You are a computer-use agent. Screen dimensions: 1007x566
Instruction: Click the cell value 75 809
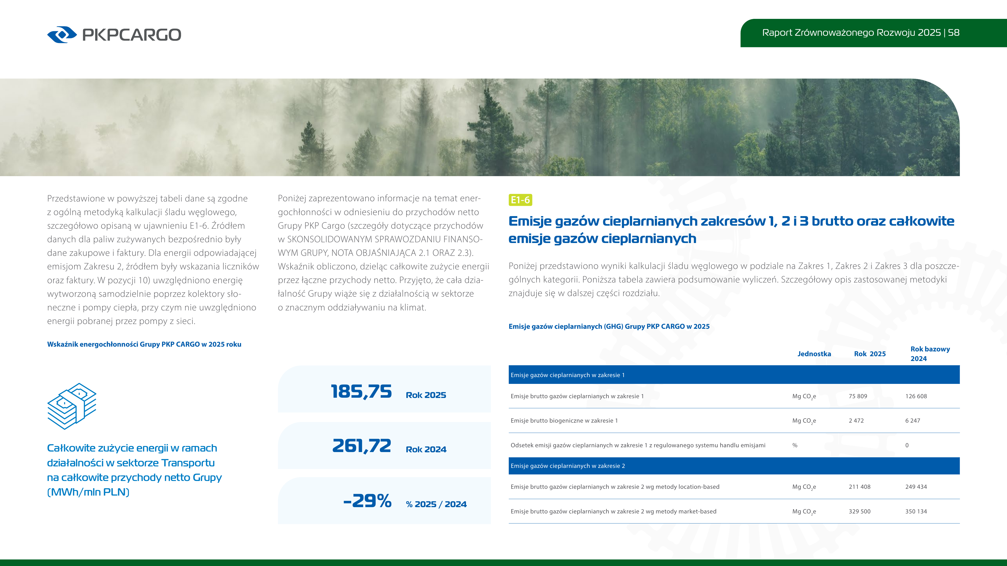(858, 396)
